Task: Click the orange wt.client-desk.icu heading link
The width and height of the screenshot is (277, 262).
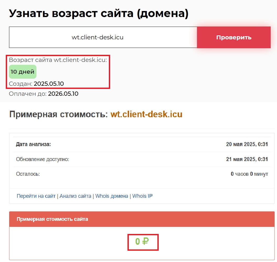Action: [x=146, y=114]
